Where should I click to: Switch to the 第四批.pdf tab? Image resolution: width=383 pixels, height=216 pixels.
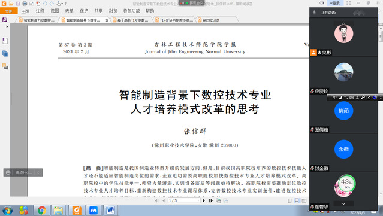pyautogui.click(x=210, y=20)
